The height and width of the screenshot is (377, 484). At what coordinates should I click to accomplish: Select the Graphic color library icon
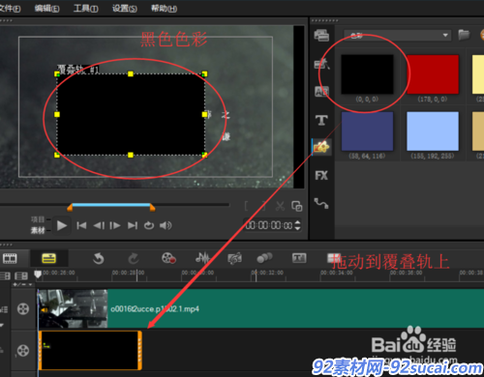tap(321, 147)
